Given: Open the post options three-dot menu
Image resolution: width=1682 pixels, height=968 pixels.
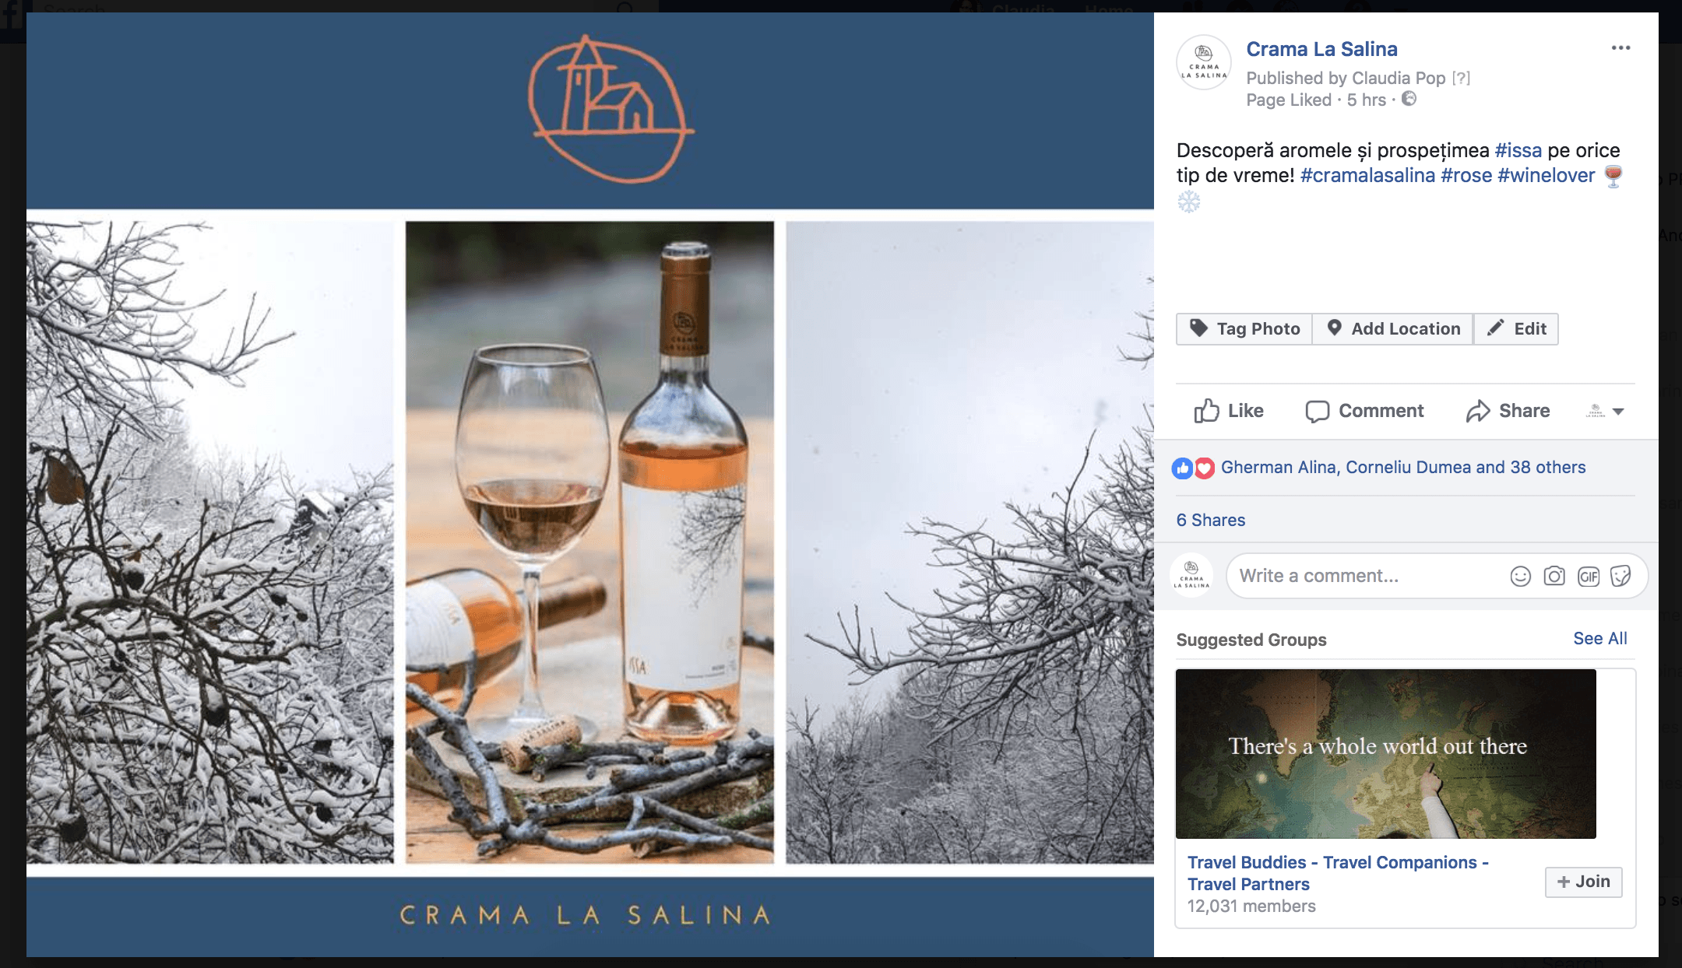Looking at the screenshot, I should 1620,48.
